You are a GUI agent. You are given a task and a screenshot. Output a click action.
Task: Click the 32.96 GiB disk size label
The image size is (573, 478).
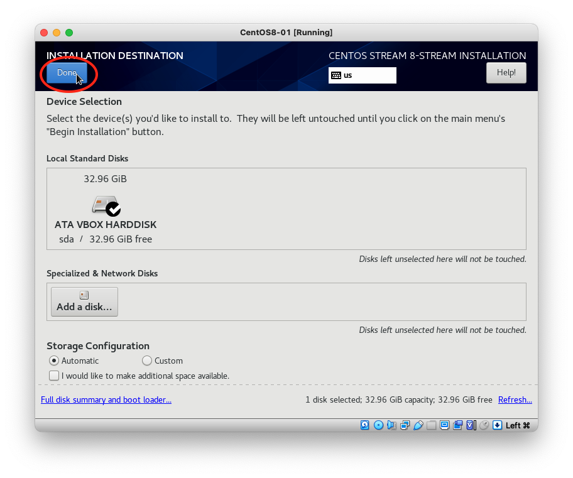tap(106, 179)
